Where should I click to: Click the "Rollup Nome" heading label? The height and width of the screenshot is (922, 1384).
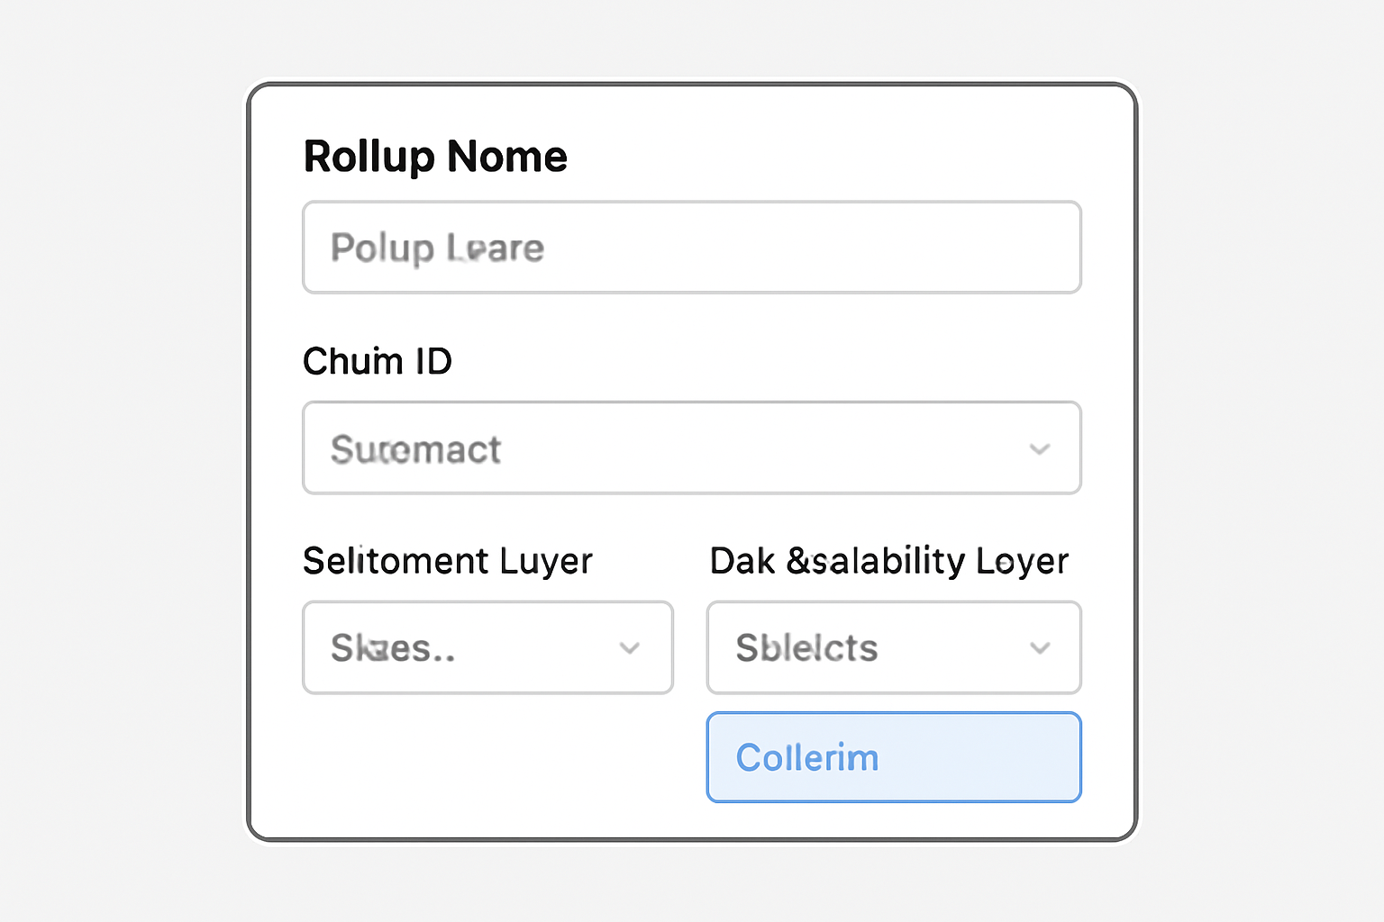(x=435, y=157)
